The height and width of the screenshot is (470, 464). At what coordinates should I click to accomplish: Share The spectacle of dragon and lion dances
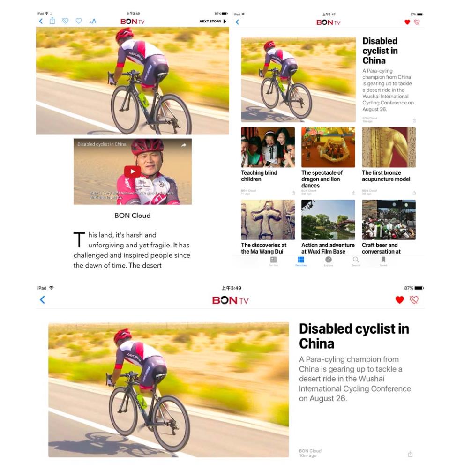[354, 193]
